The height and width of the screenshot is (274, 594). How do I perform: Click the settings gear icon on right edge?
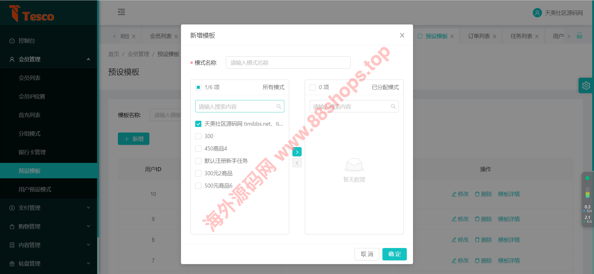coord(586,85)
